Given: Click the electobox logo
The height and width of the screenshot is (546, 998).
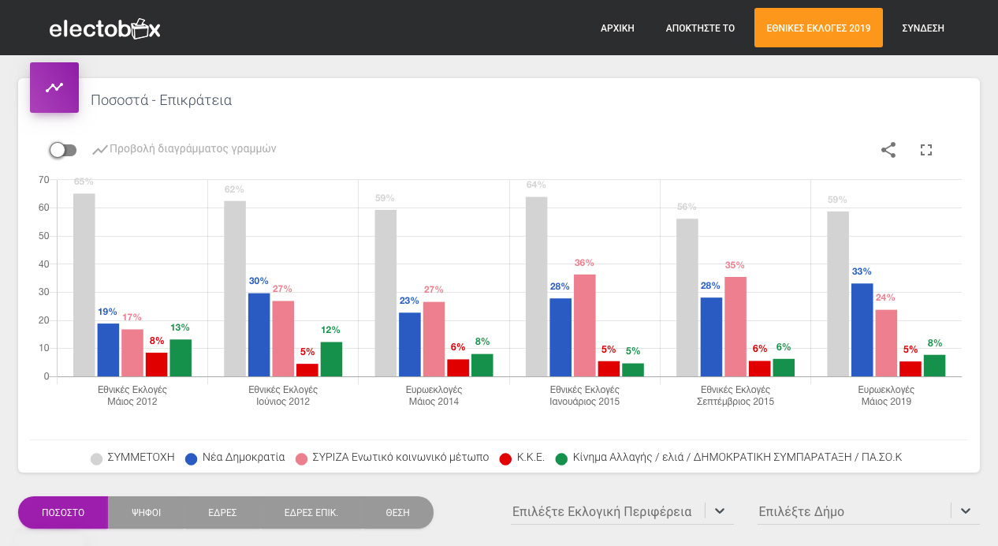Looking at the screenshot, I should coord(105,29).
